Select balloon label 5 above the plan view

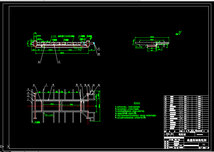click(x=34, y=85)
